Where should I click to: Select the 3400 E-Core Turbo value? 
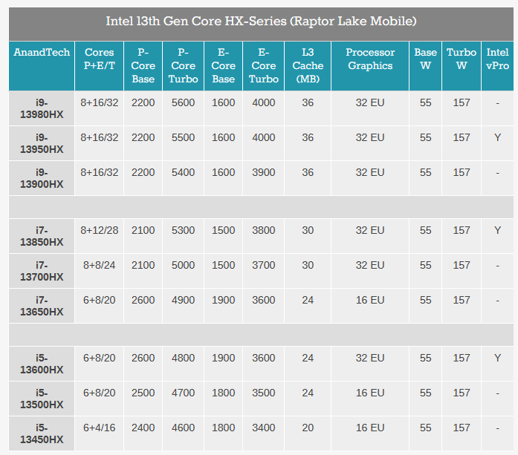pos(263,428)
